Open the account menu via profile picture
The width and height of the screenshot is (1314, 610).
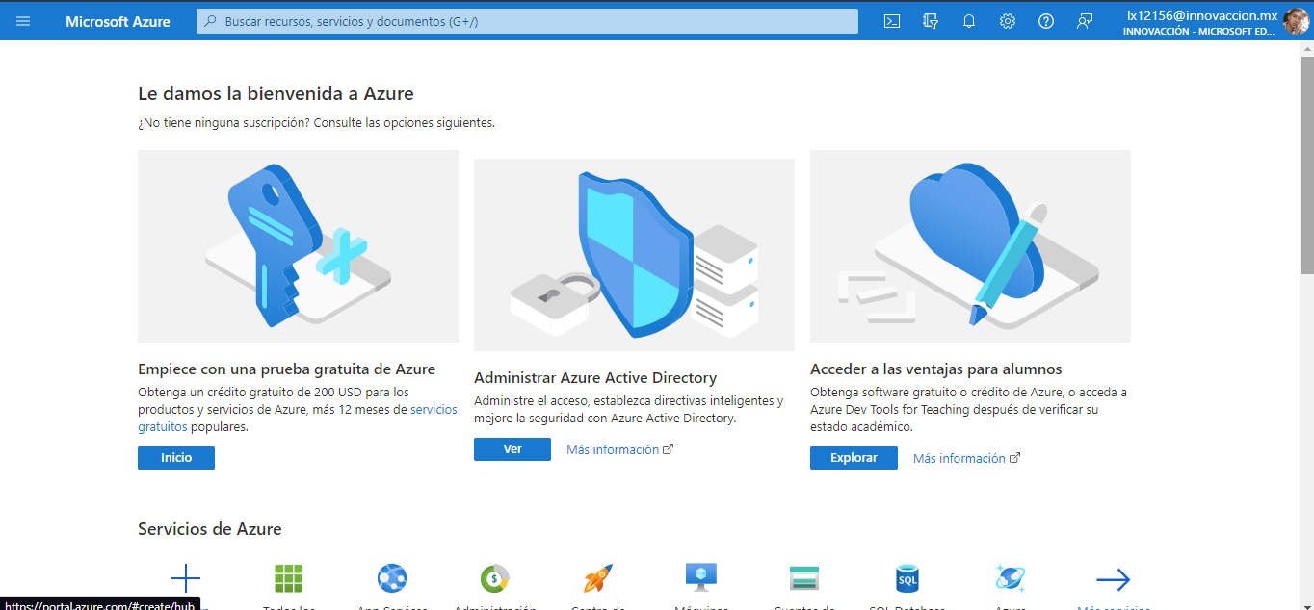pyautogui.click(x=1297, y=20)
